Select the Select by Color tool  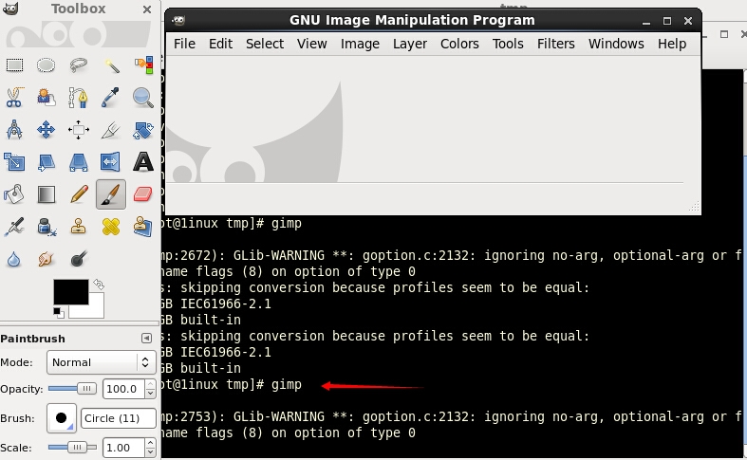coord(143,64)
